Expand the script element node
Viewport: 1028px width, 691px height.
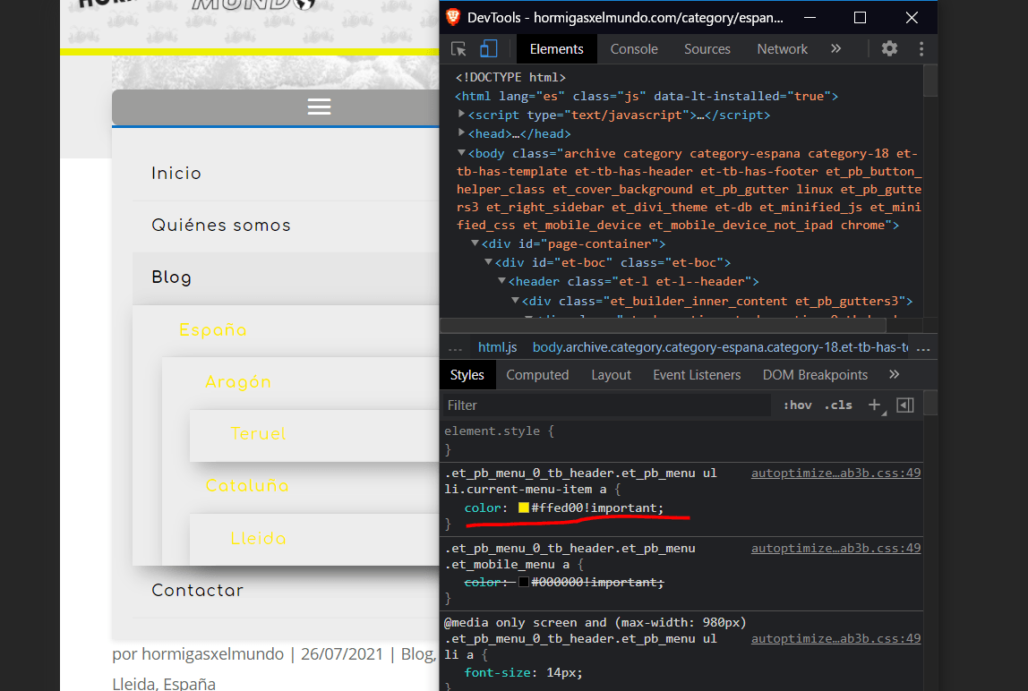click(461, 114)
